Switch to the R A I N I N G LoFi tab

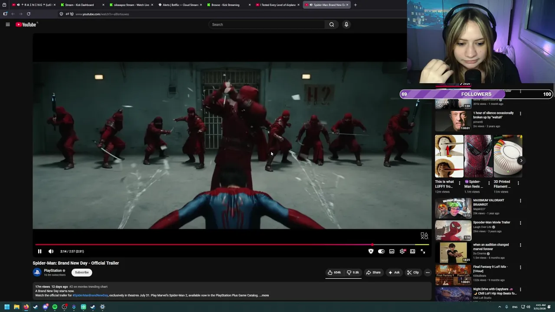(x=33, y=5)
